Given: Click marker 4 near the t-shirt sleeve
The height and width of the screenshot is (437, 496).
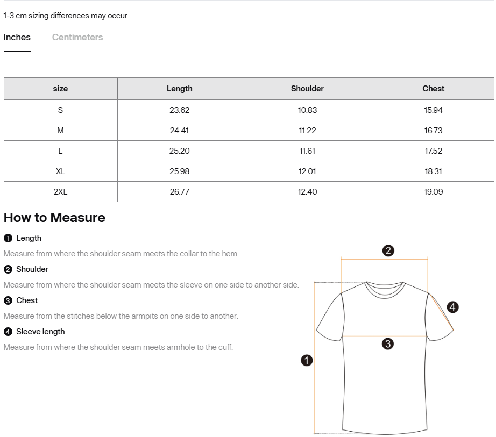Looking at the screenshot, I should [453, 307].
